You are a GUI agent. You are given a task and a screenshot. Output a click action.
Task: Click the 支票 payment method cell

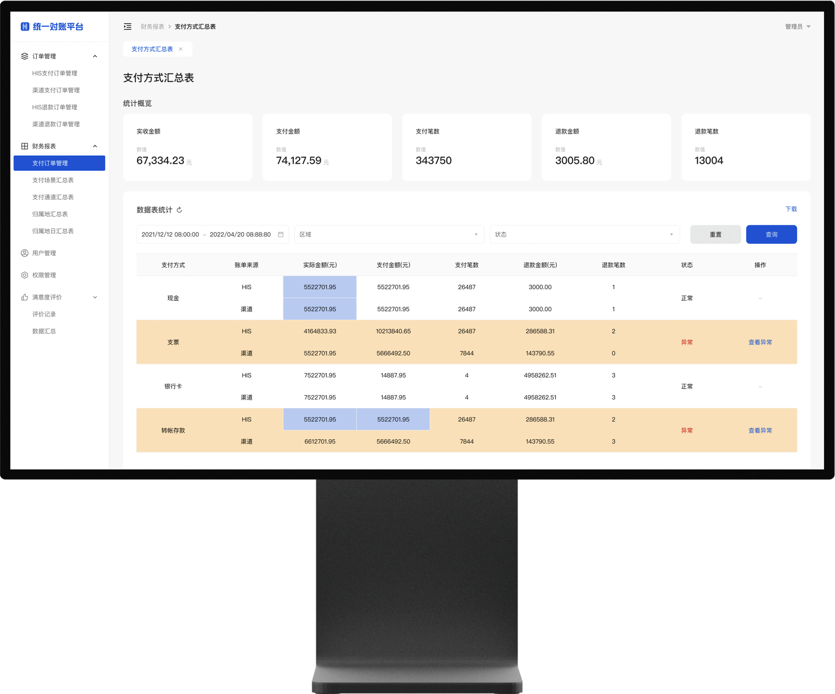pyautogui.click(x=173, y=342)
